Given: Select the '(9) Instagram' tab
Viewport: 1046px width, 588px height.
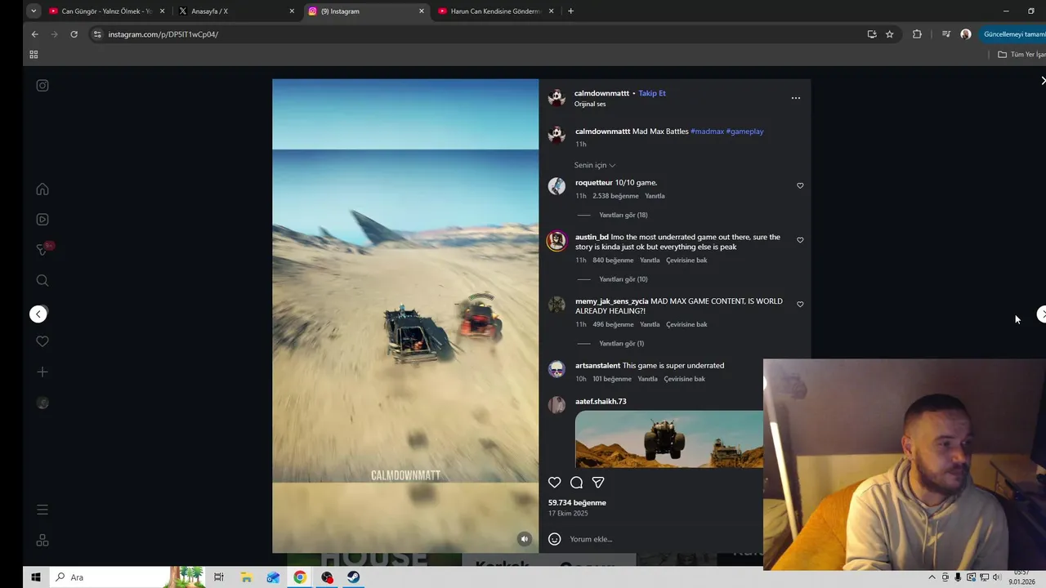Looking at the screenshot, I should (366, 11).
